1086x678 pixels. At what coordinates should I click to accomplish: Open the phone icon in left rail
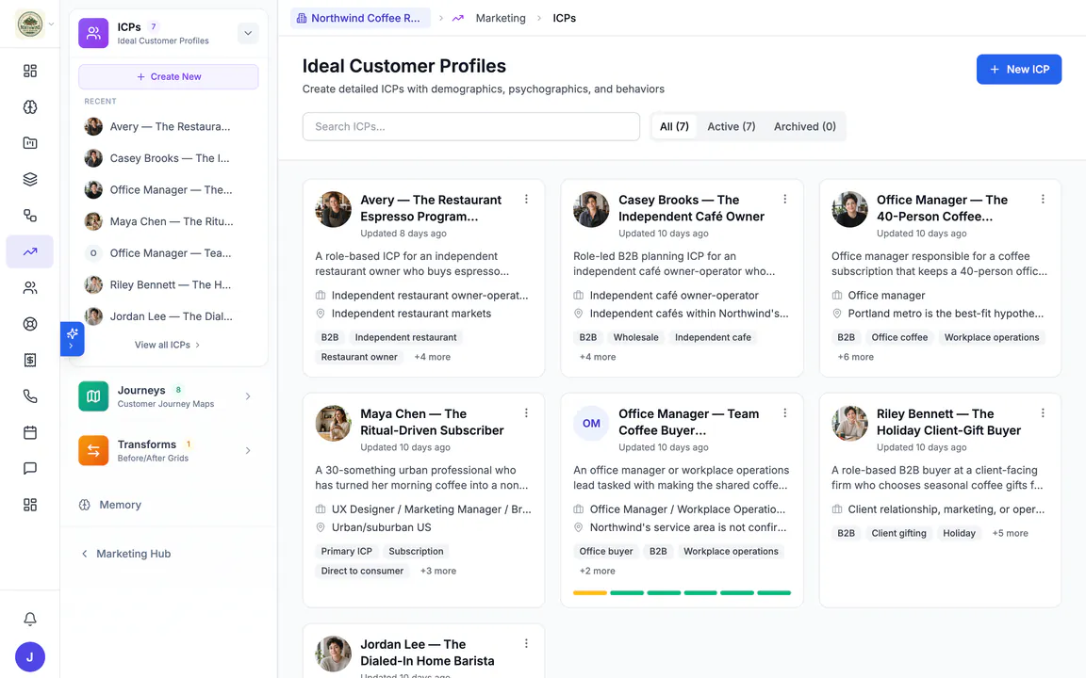pyautogui.click(x=30, y=395)
